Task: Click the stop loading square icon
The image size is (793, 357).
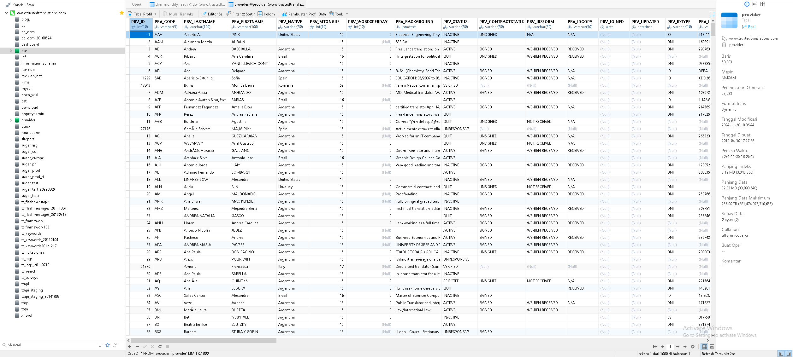Action: 168,347
